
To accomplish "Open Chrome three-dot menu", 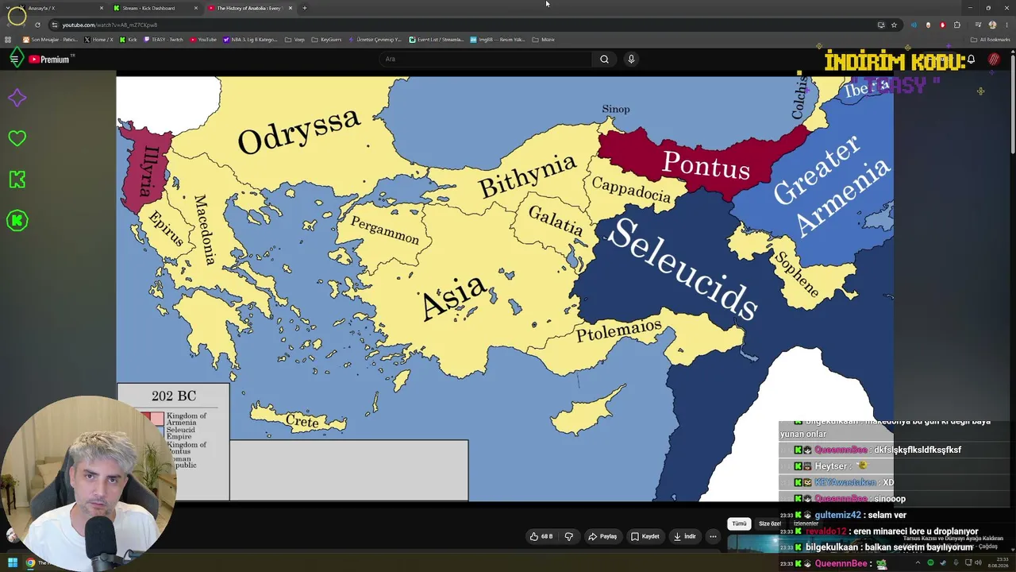I will pyautogui.click(x=1006, y=25).
